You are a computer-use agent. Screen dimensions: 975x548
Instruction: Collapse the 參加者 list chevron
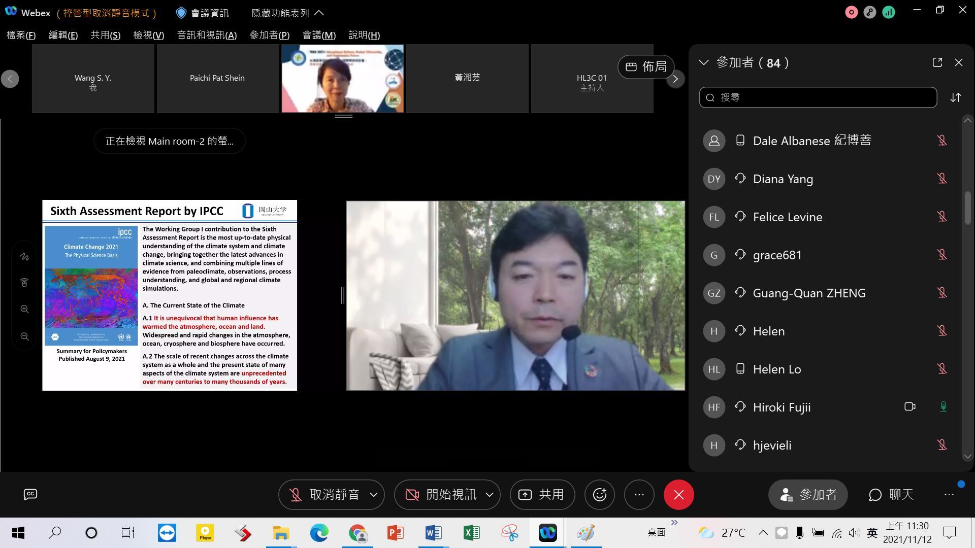704,62
